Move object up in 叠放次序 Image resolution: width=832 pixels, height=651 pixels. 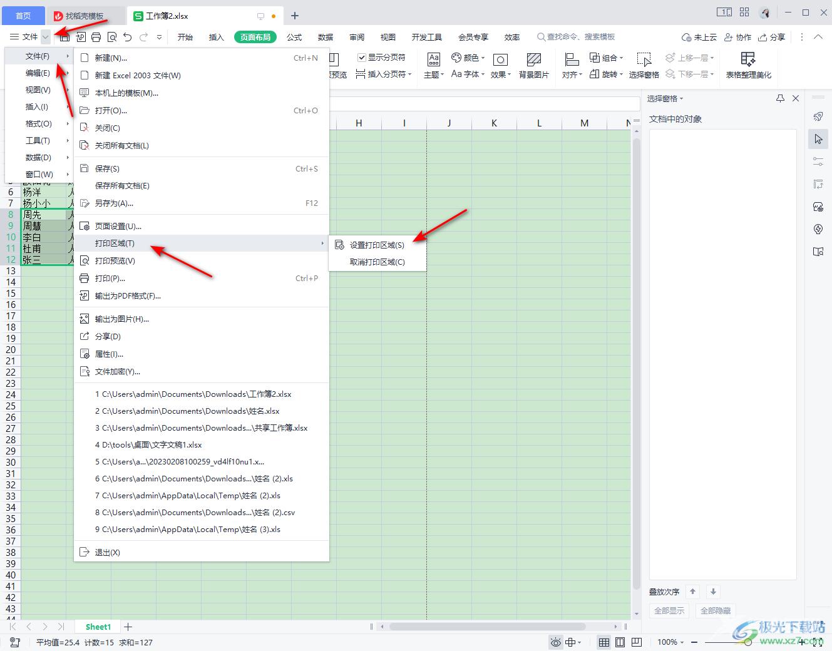(692, 592)
